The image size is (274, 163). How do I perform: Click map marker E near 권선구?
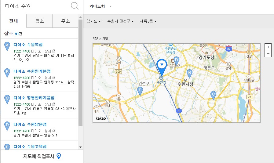tap(140, 91)
